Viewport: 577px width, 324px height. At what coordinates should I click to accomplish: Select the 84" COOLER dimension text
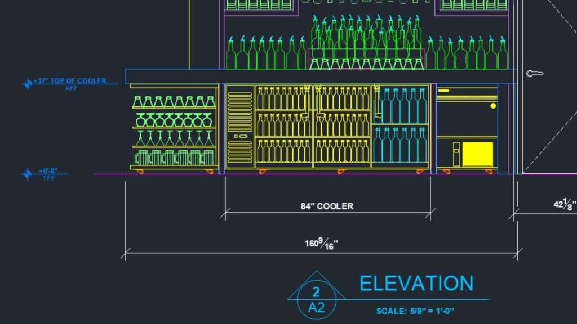[326, 206]
